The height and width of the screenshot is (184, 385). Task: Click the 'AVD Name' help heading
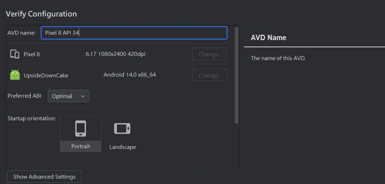(268, 38)
